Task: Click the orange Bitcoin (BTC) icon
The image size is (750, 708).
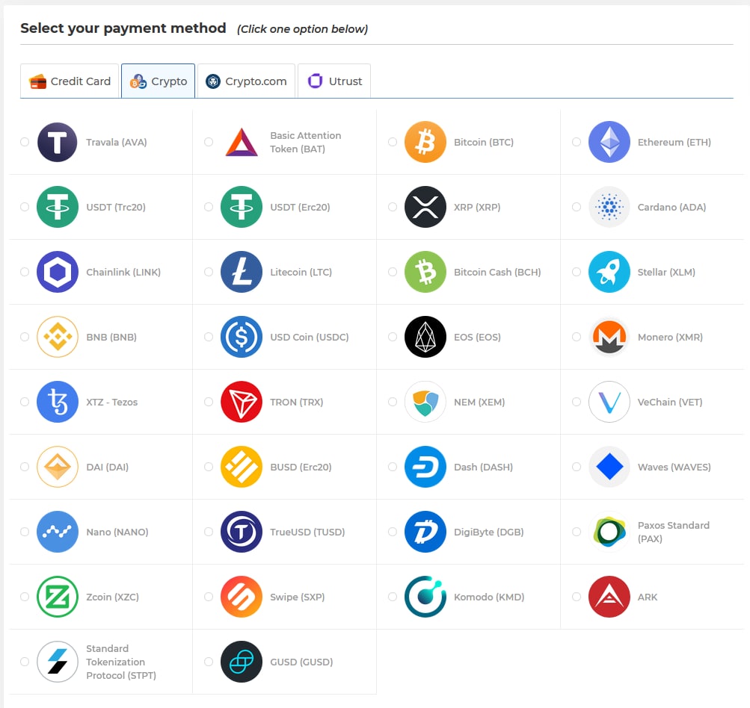Action: pos(425,143)
